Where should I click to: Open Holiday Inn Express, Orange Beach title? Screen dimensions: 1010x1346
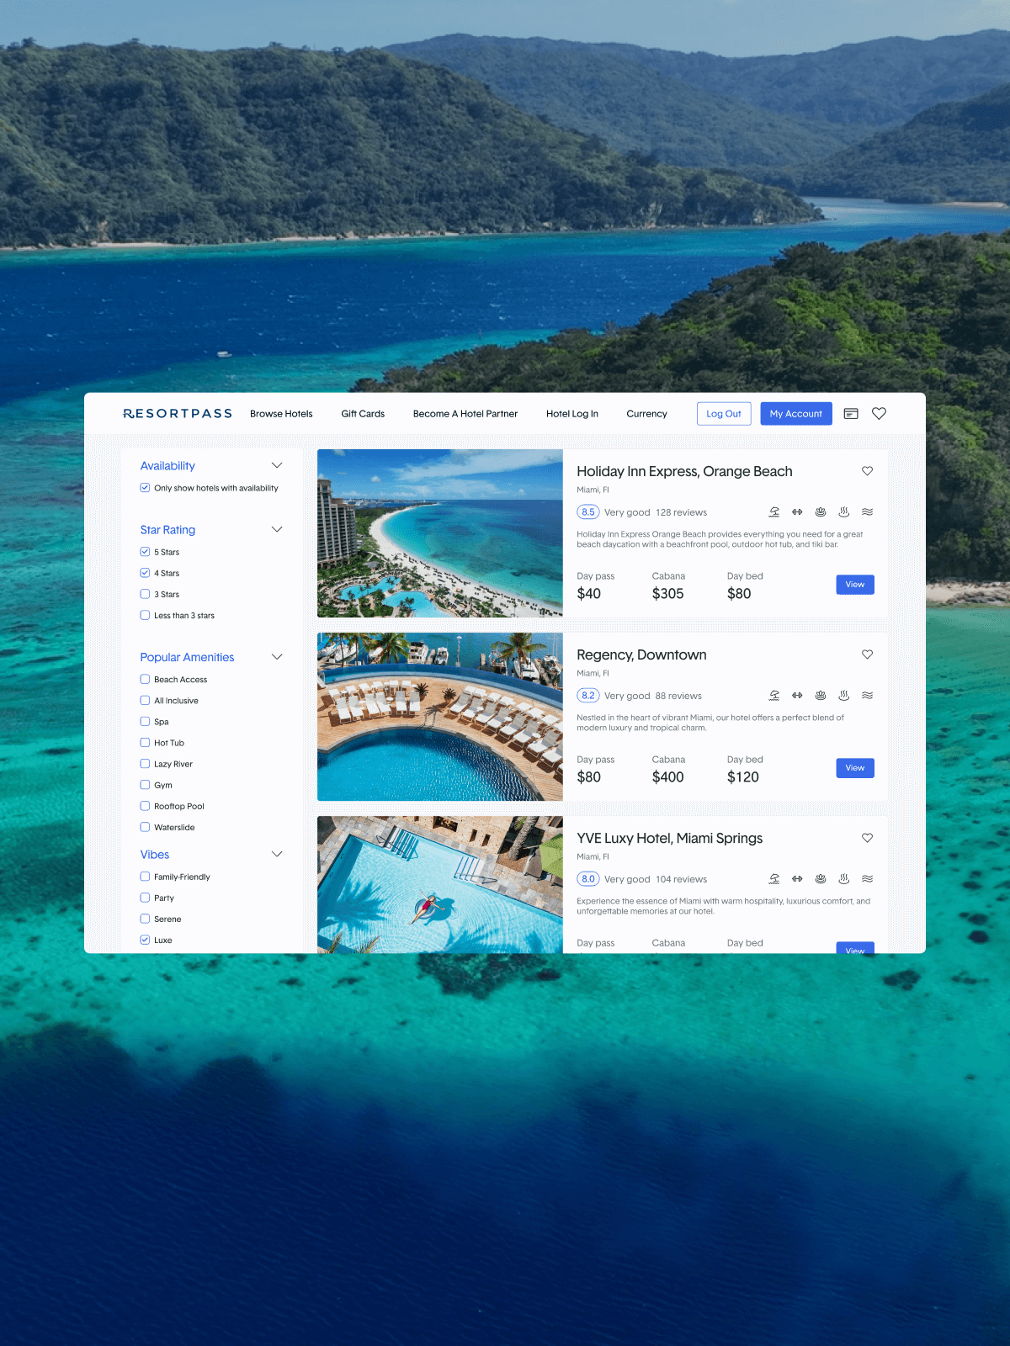tap(684, 471)
